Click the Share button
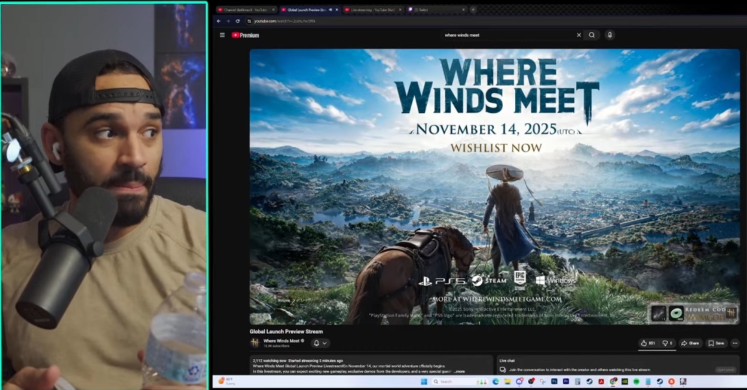This screenshot has width=747, height=390. tap(690, 343)
